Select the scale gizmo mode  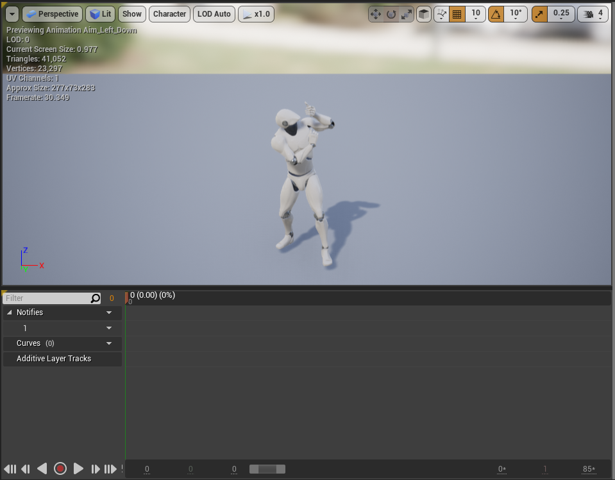click(x=407, y=15)
